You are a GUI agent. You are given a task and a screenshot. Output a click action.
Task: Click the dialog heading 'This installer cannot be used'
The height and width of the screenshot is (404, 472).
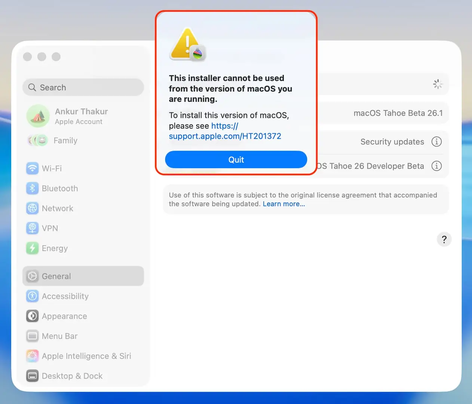(230, 89)
